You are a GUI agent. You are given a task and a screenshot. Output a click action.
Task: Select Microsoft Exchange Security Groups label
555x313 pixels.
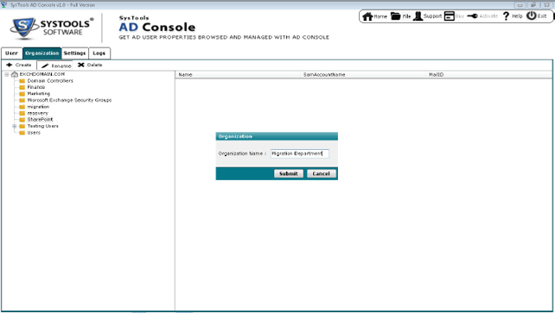point(69,100)
